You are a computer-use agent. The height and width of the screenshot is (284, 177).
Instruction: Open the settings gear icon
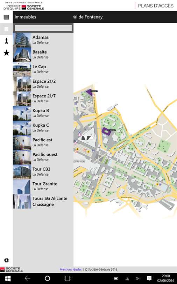(6, 260)
